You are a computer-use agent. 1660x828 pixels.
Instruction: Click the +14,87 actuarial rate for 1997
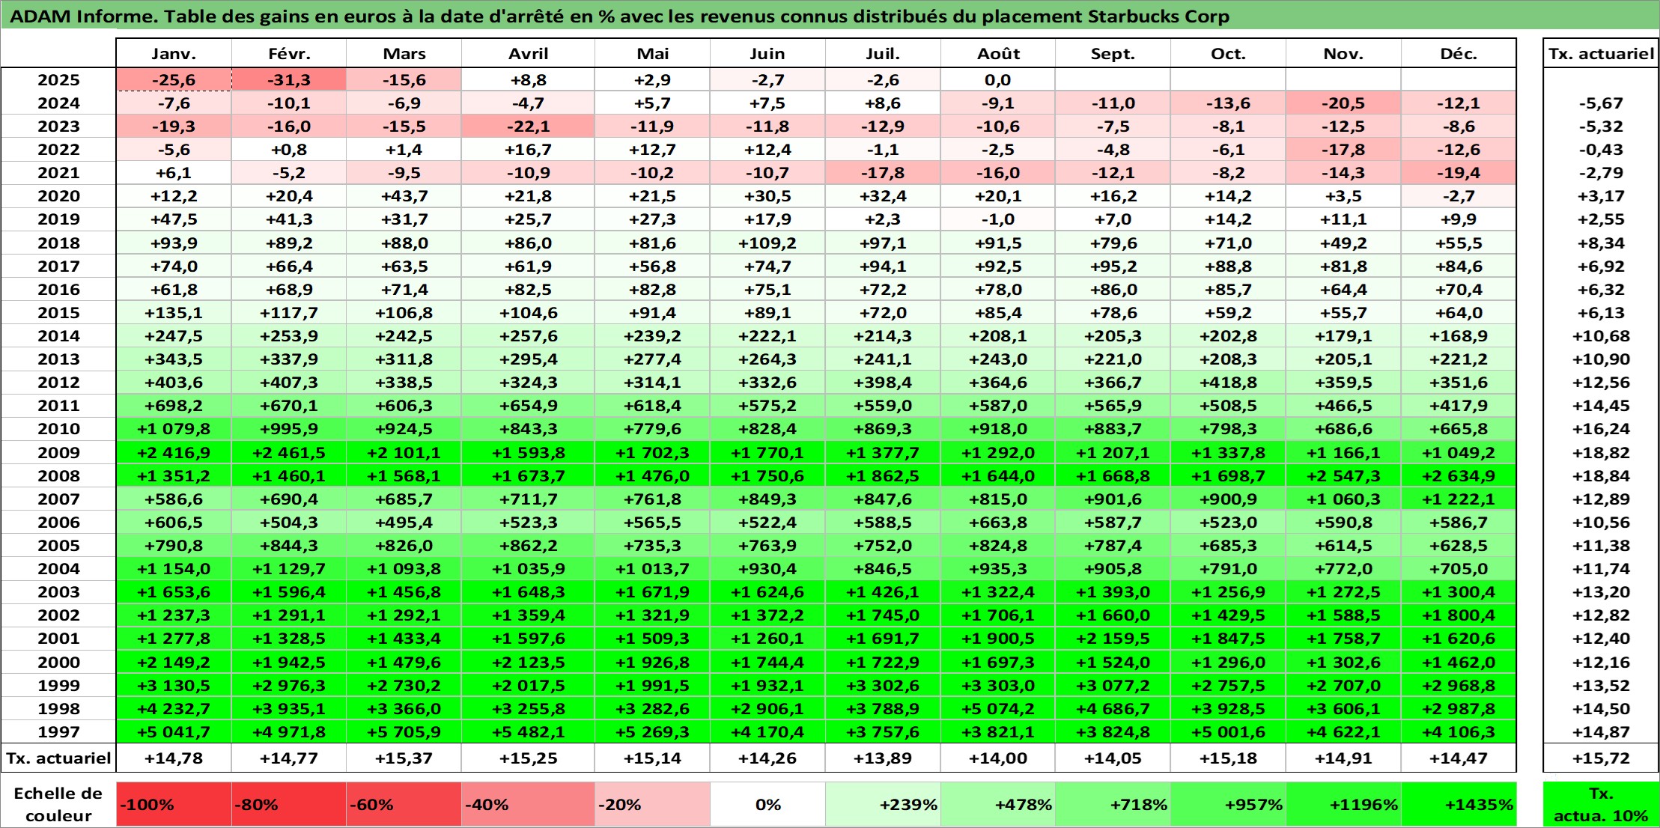(1601, 731)
